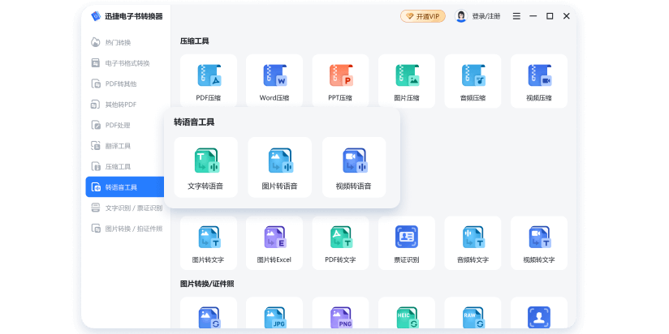Select the Word压缩 tool icon

pyautogui.click(x=274, y=80)
